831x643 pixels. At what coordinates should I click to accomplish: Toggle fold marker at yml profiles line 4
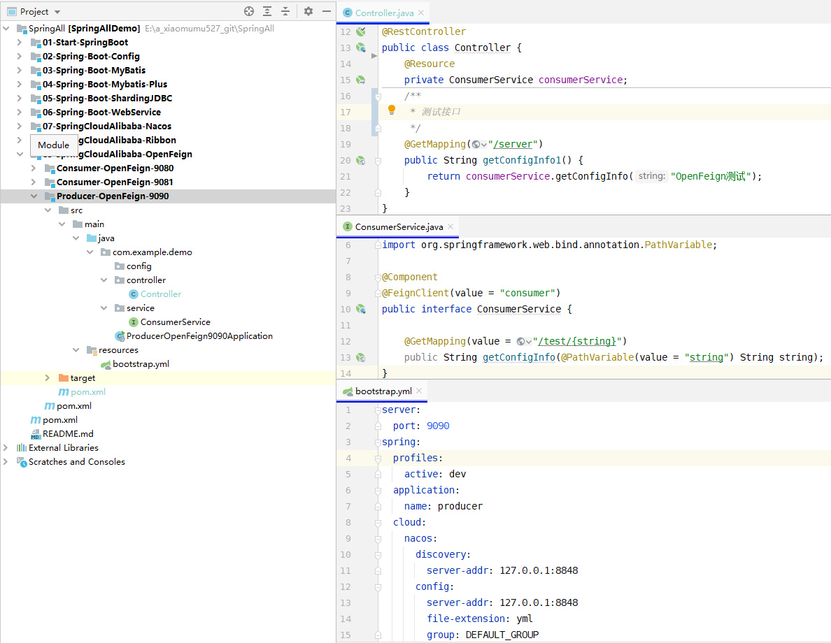(378, 458)
